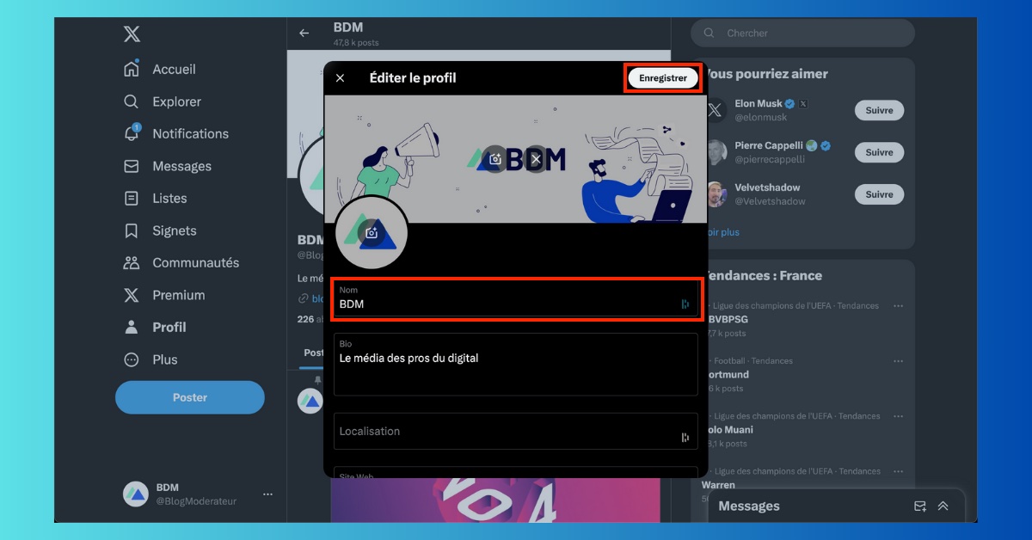The height and width of the screenshot is (540, 1032).
Task: Click the search magnifier icon in Chercher
Action: pos(709,34)
